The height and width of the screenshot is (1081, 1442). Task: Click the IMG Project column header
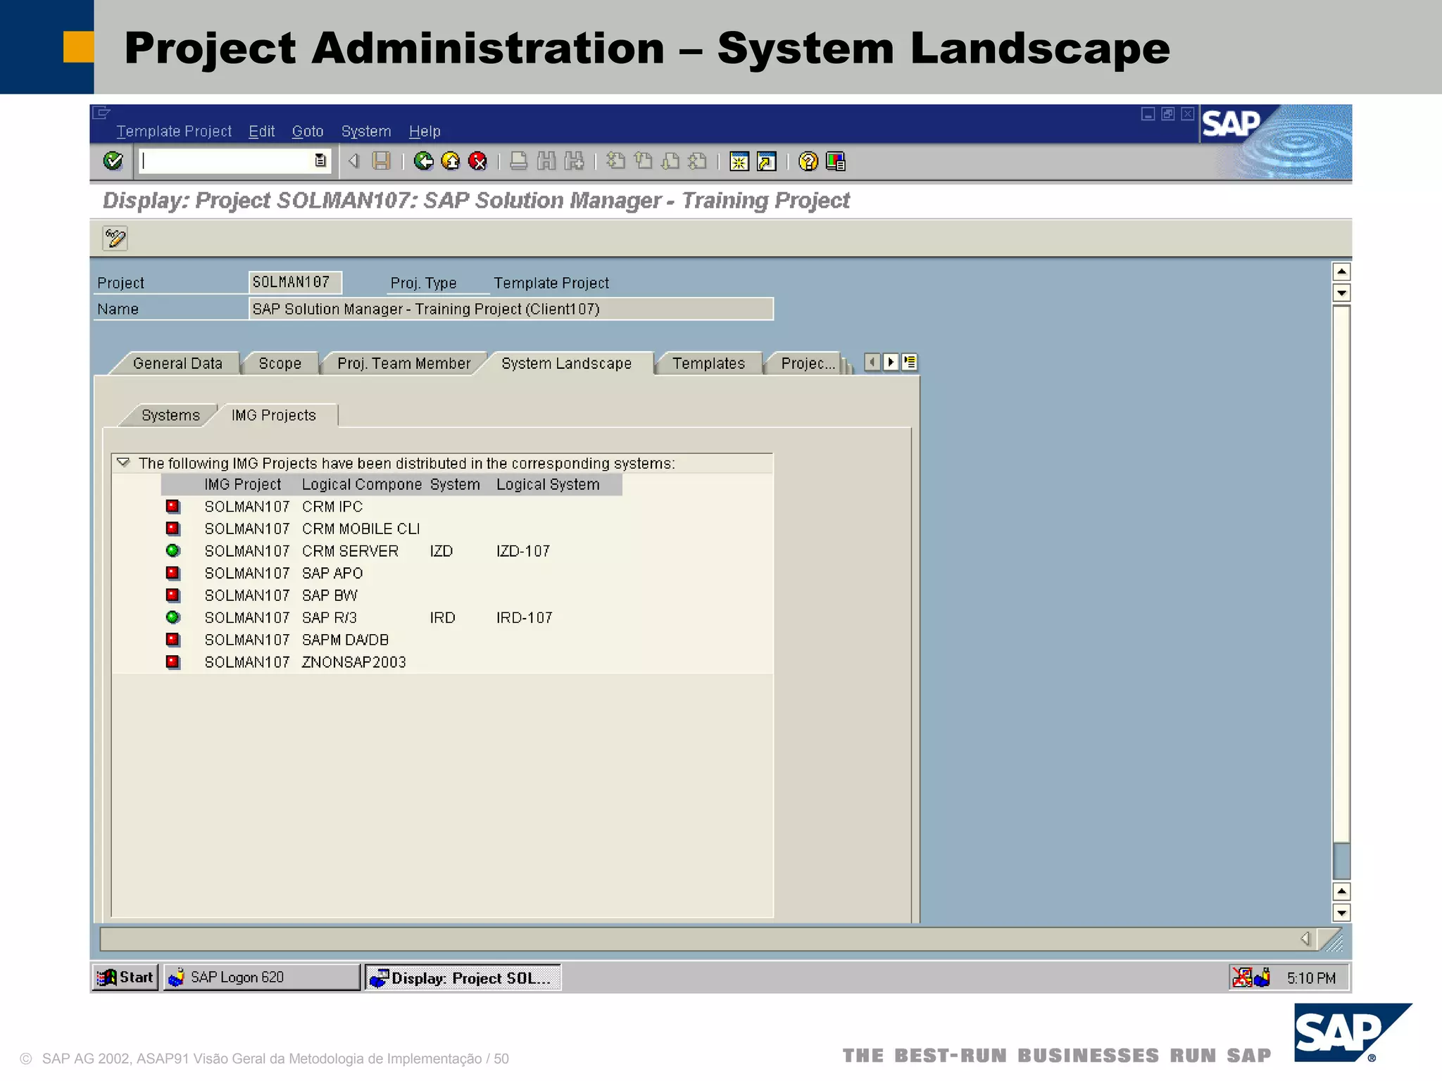(x=242, y=484)
